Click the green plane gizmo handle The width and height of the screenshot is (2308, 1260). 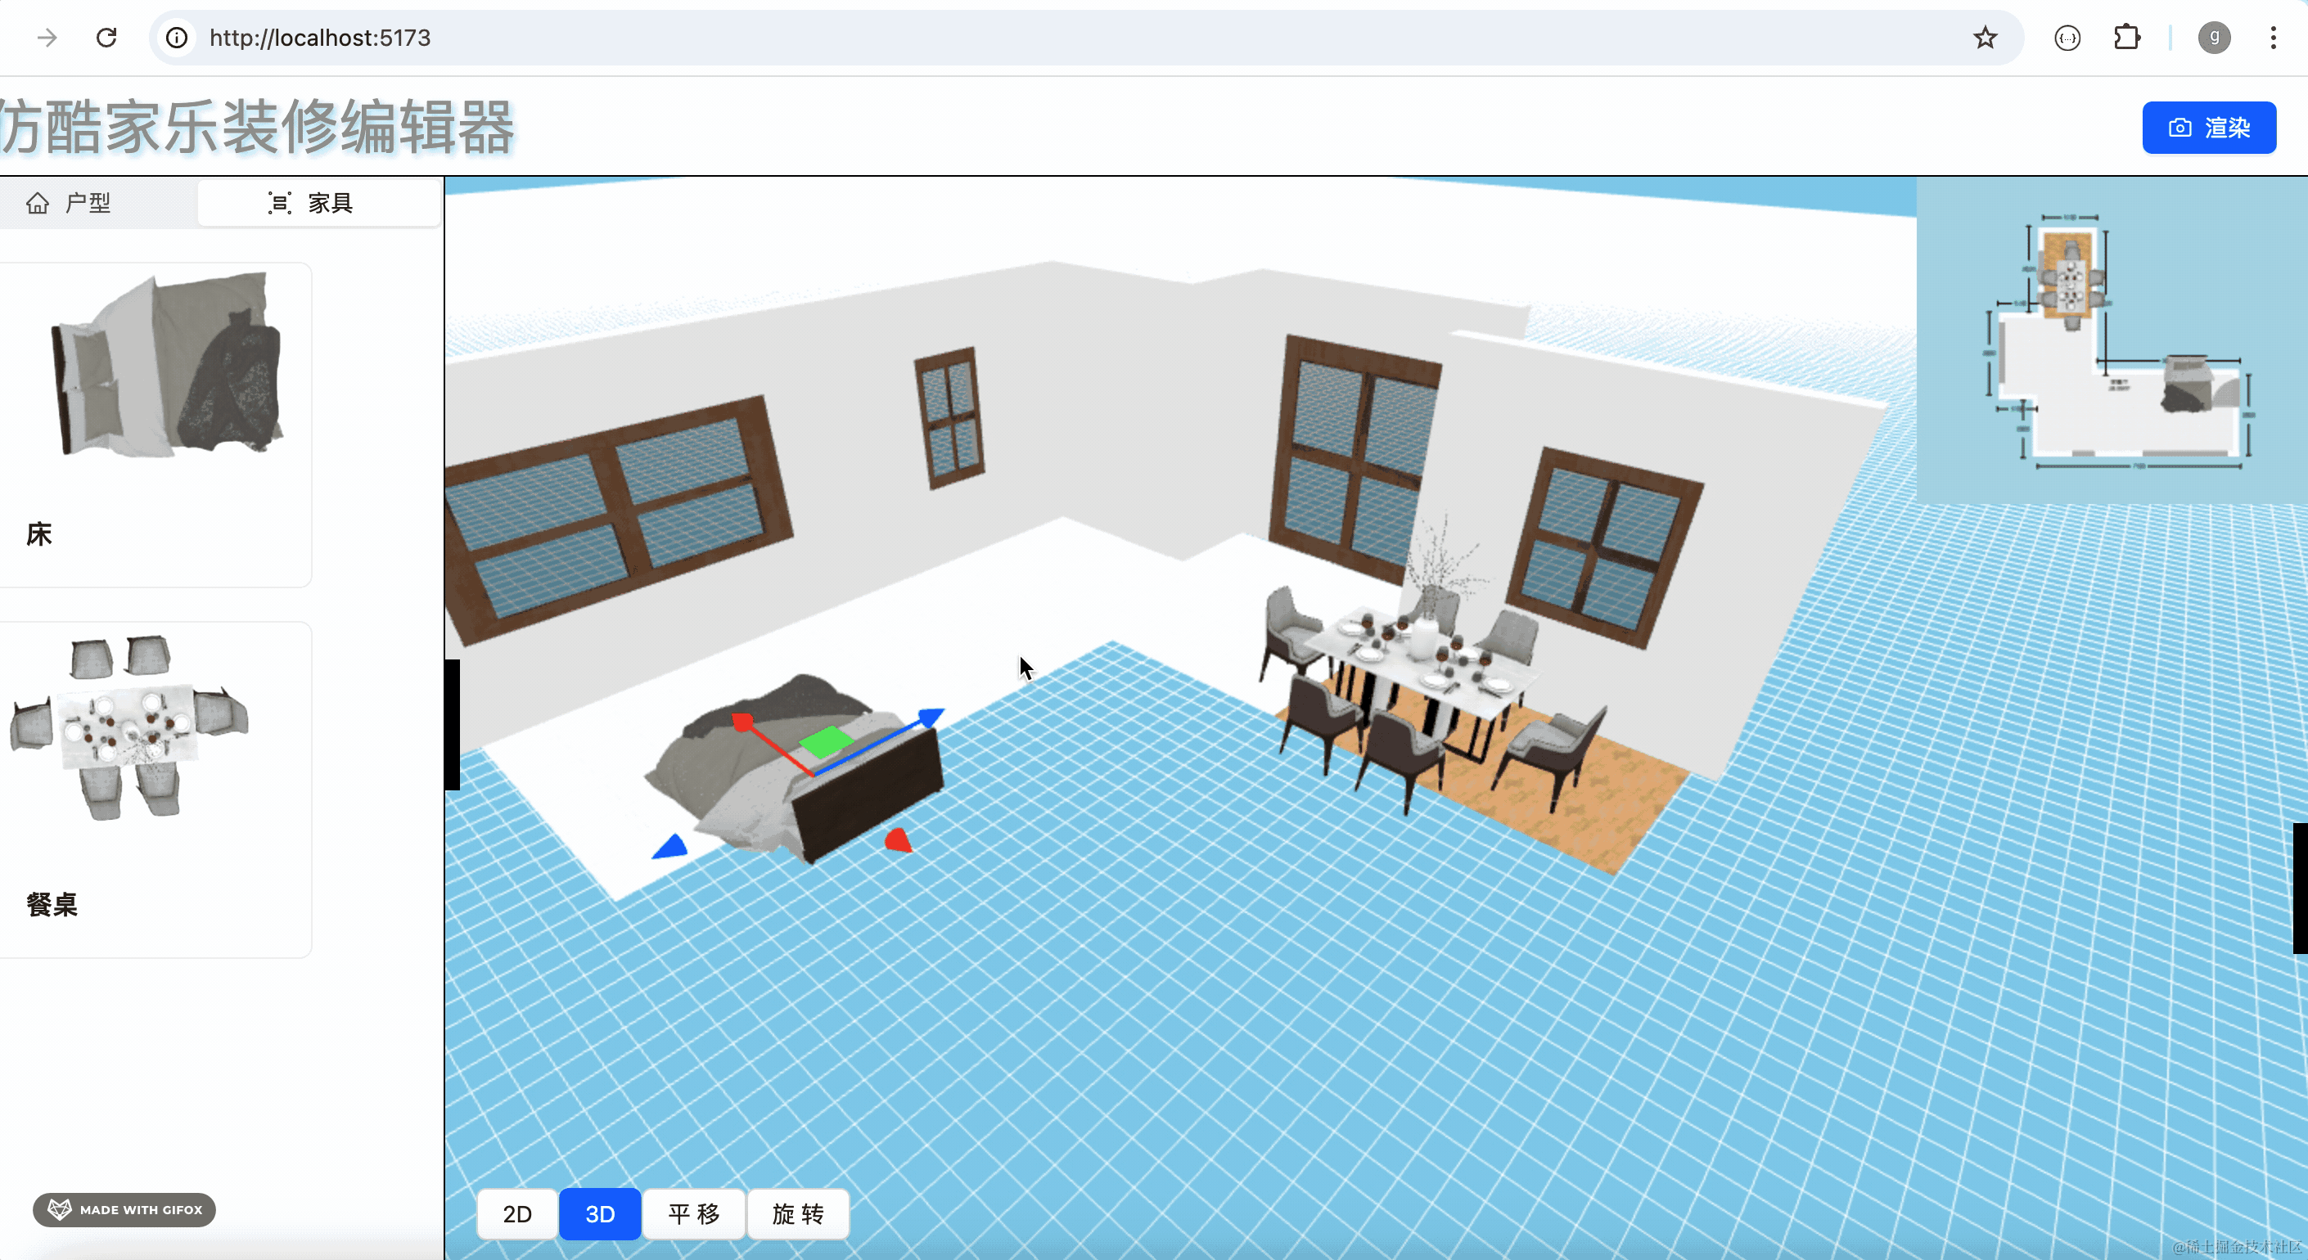pyautogui.click(x=825, y=741)
